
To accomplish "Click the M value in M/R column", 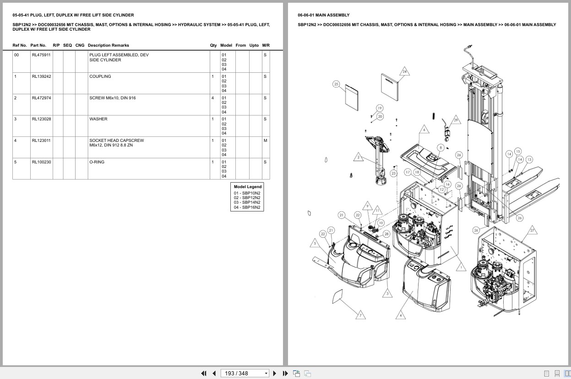I will tap(265, 141).
